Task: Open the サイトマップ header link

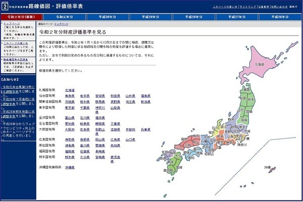Action: pos(248,7)
